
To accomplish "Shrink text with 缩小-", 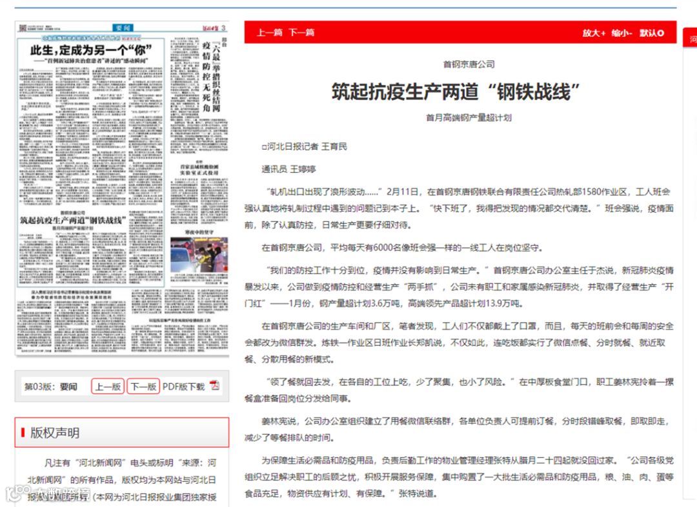I will pos(621,33).
